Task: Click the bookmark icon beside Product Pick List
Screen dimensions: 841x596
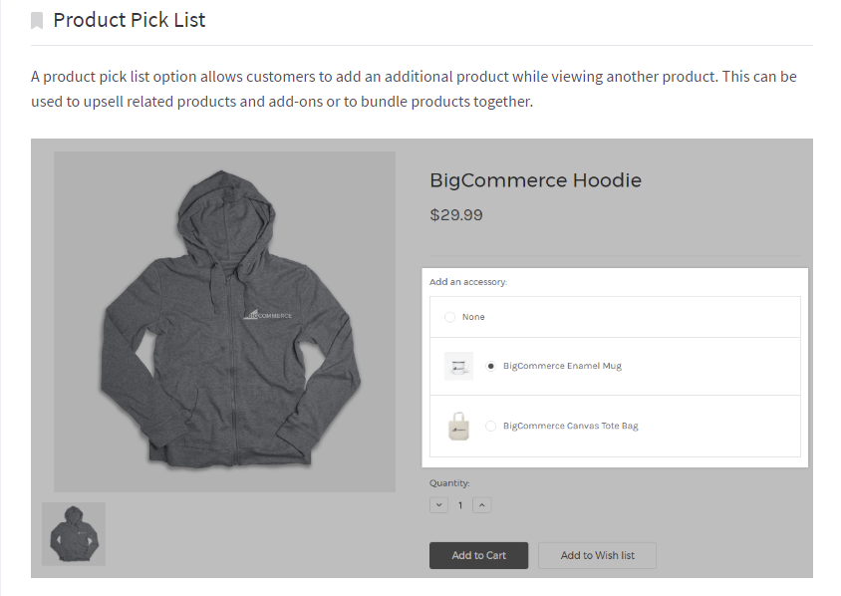Action: 38,21
